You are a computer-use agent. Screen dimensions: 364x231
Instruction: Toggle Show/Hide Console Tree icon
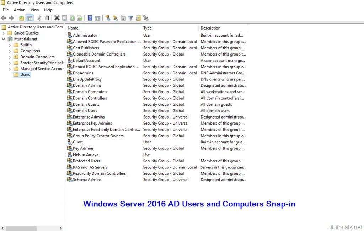[x=29, y=18]
